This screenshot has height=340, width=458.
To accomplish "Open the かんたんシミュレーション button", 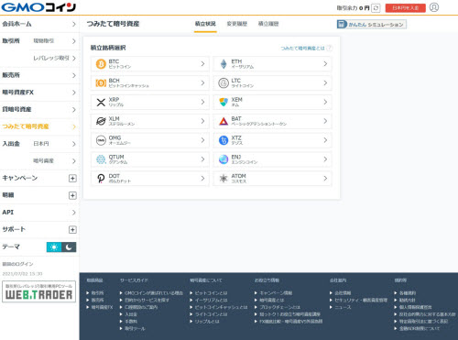I will coord(372,25).
